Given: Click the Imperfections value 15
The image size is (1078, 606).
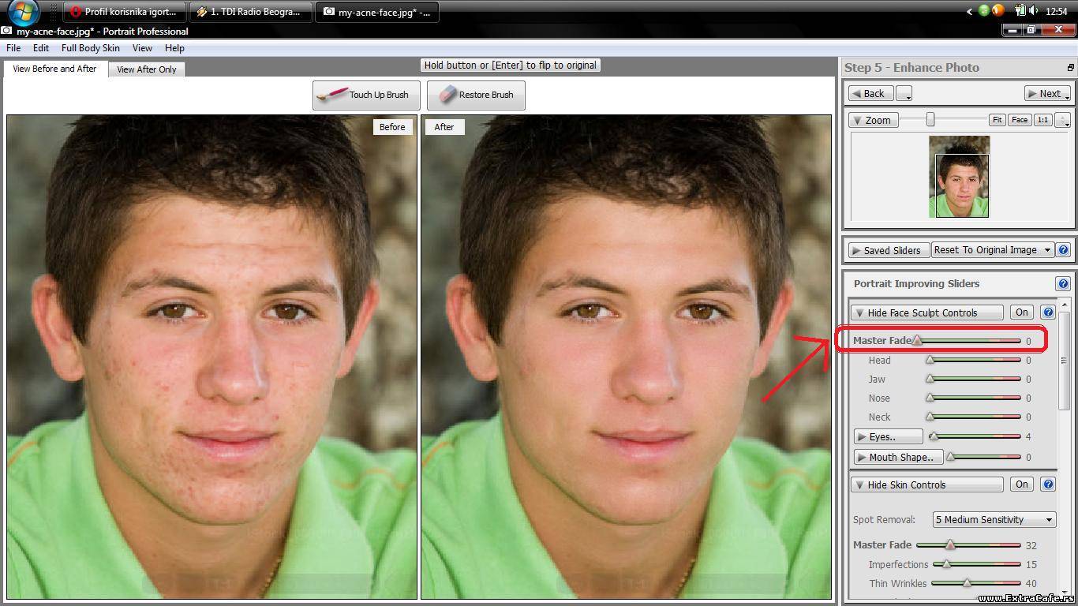Looking at the screenshot, I should (1031, 565).
